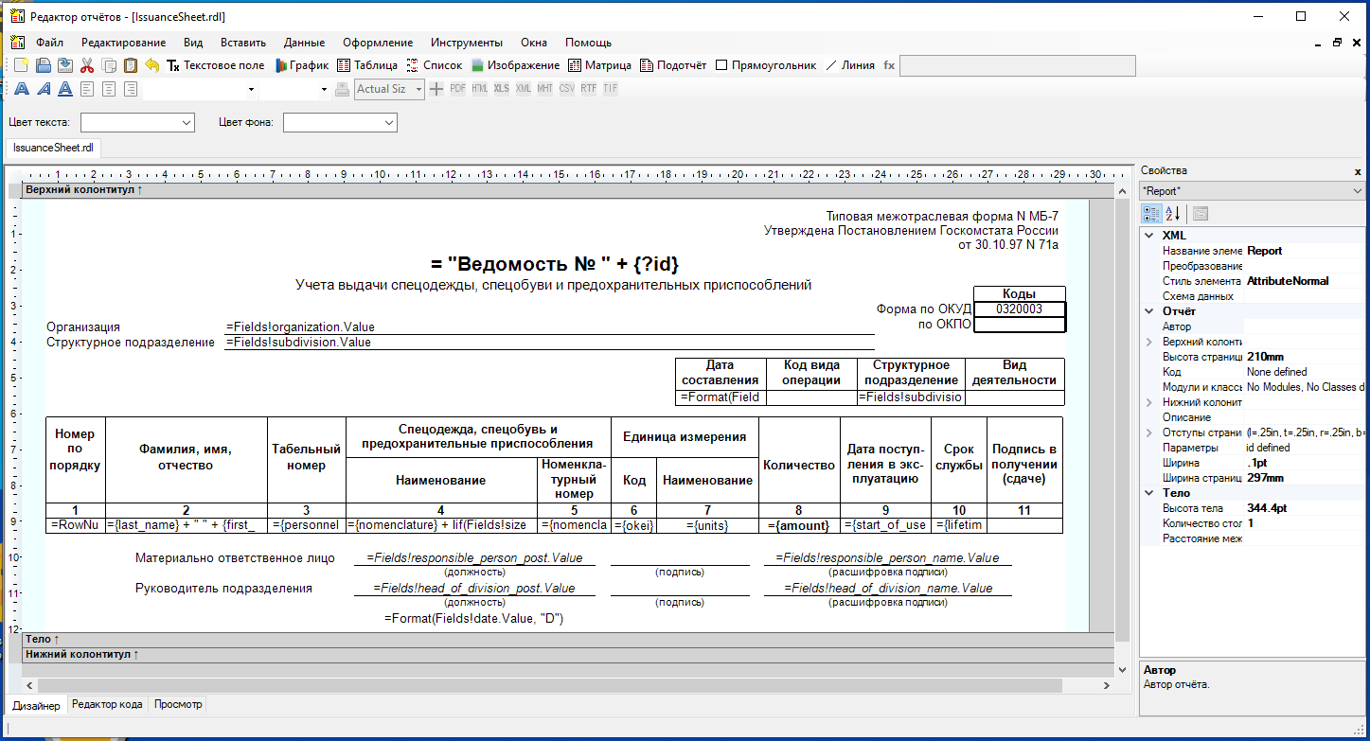
Task: Export report as TIF
Action: (611, 89)
